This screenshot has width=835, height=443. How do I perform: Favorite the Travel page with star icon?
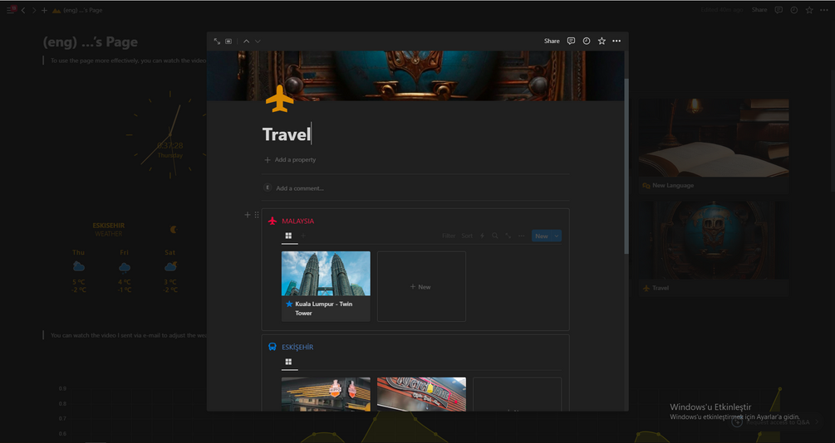(602, 41)
